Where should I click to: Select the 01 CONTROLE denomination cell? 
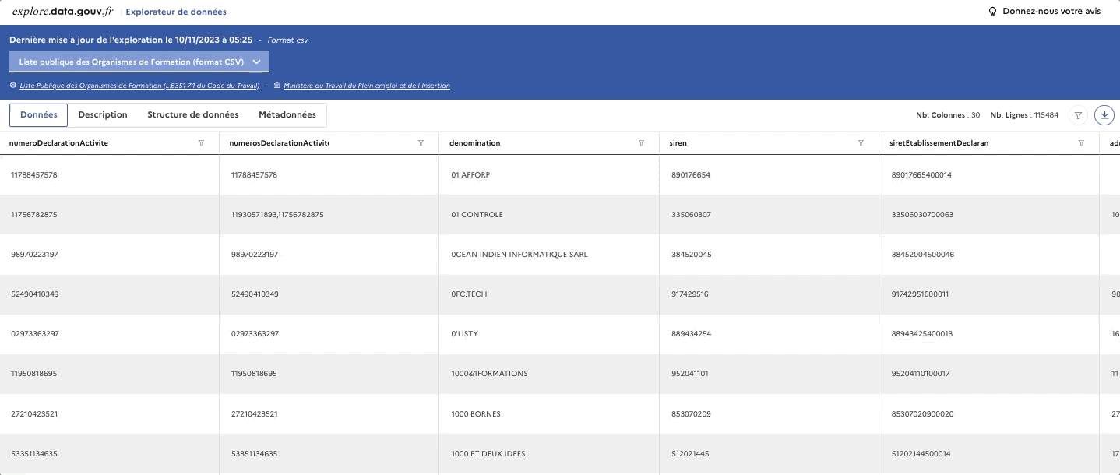point(477,215)
